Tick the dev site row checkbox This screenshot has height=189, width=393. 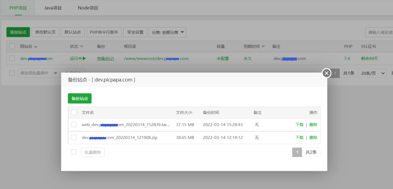tap(12, 58)
